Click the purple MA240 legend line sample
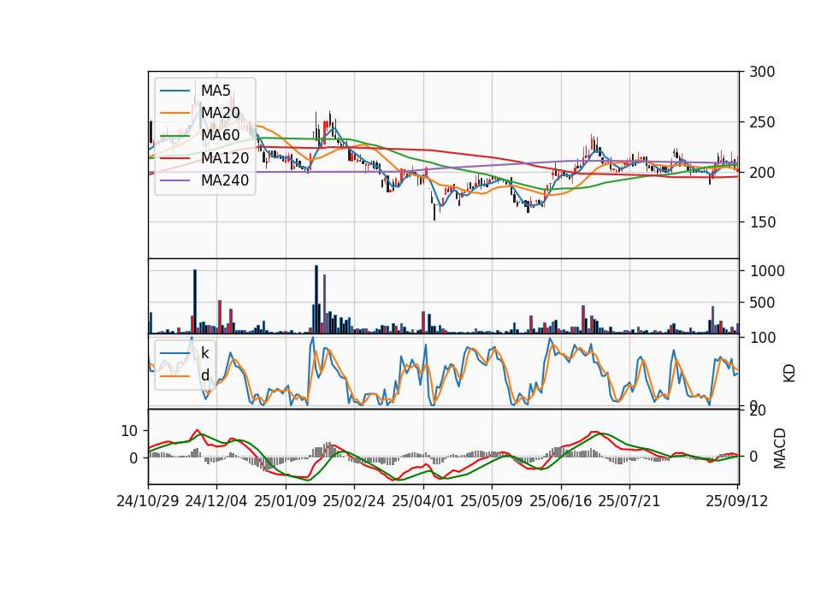Screen dimensions: 821x590 coord(174,180)
